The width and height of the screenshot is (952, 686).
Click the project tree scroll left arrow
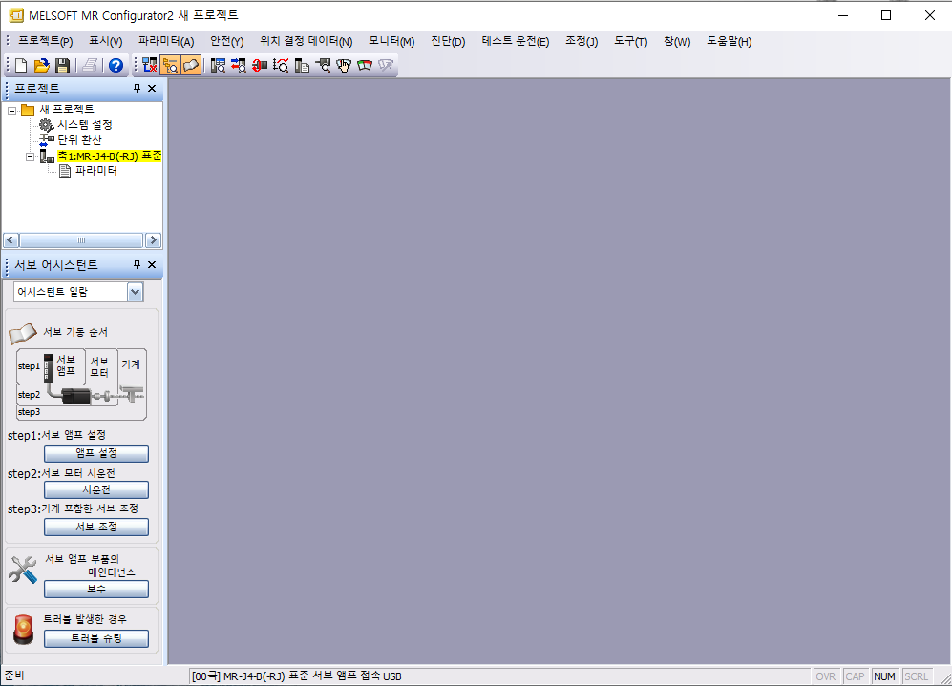point(11,240)
